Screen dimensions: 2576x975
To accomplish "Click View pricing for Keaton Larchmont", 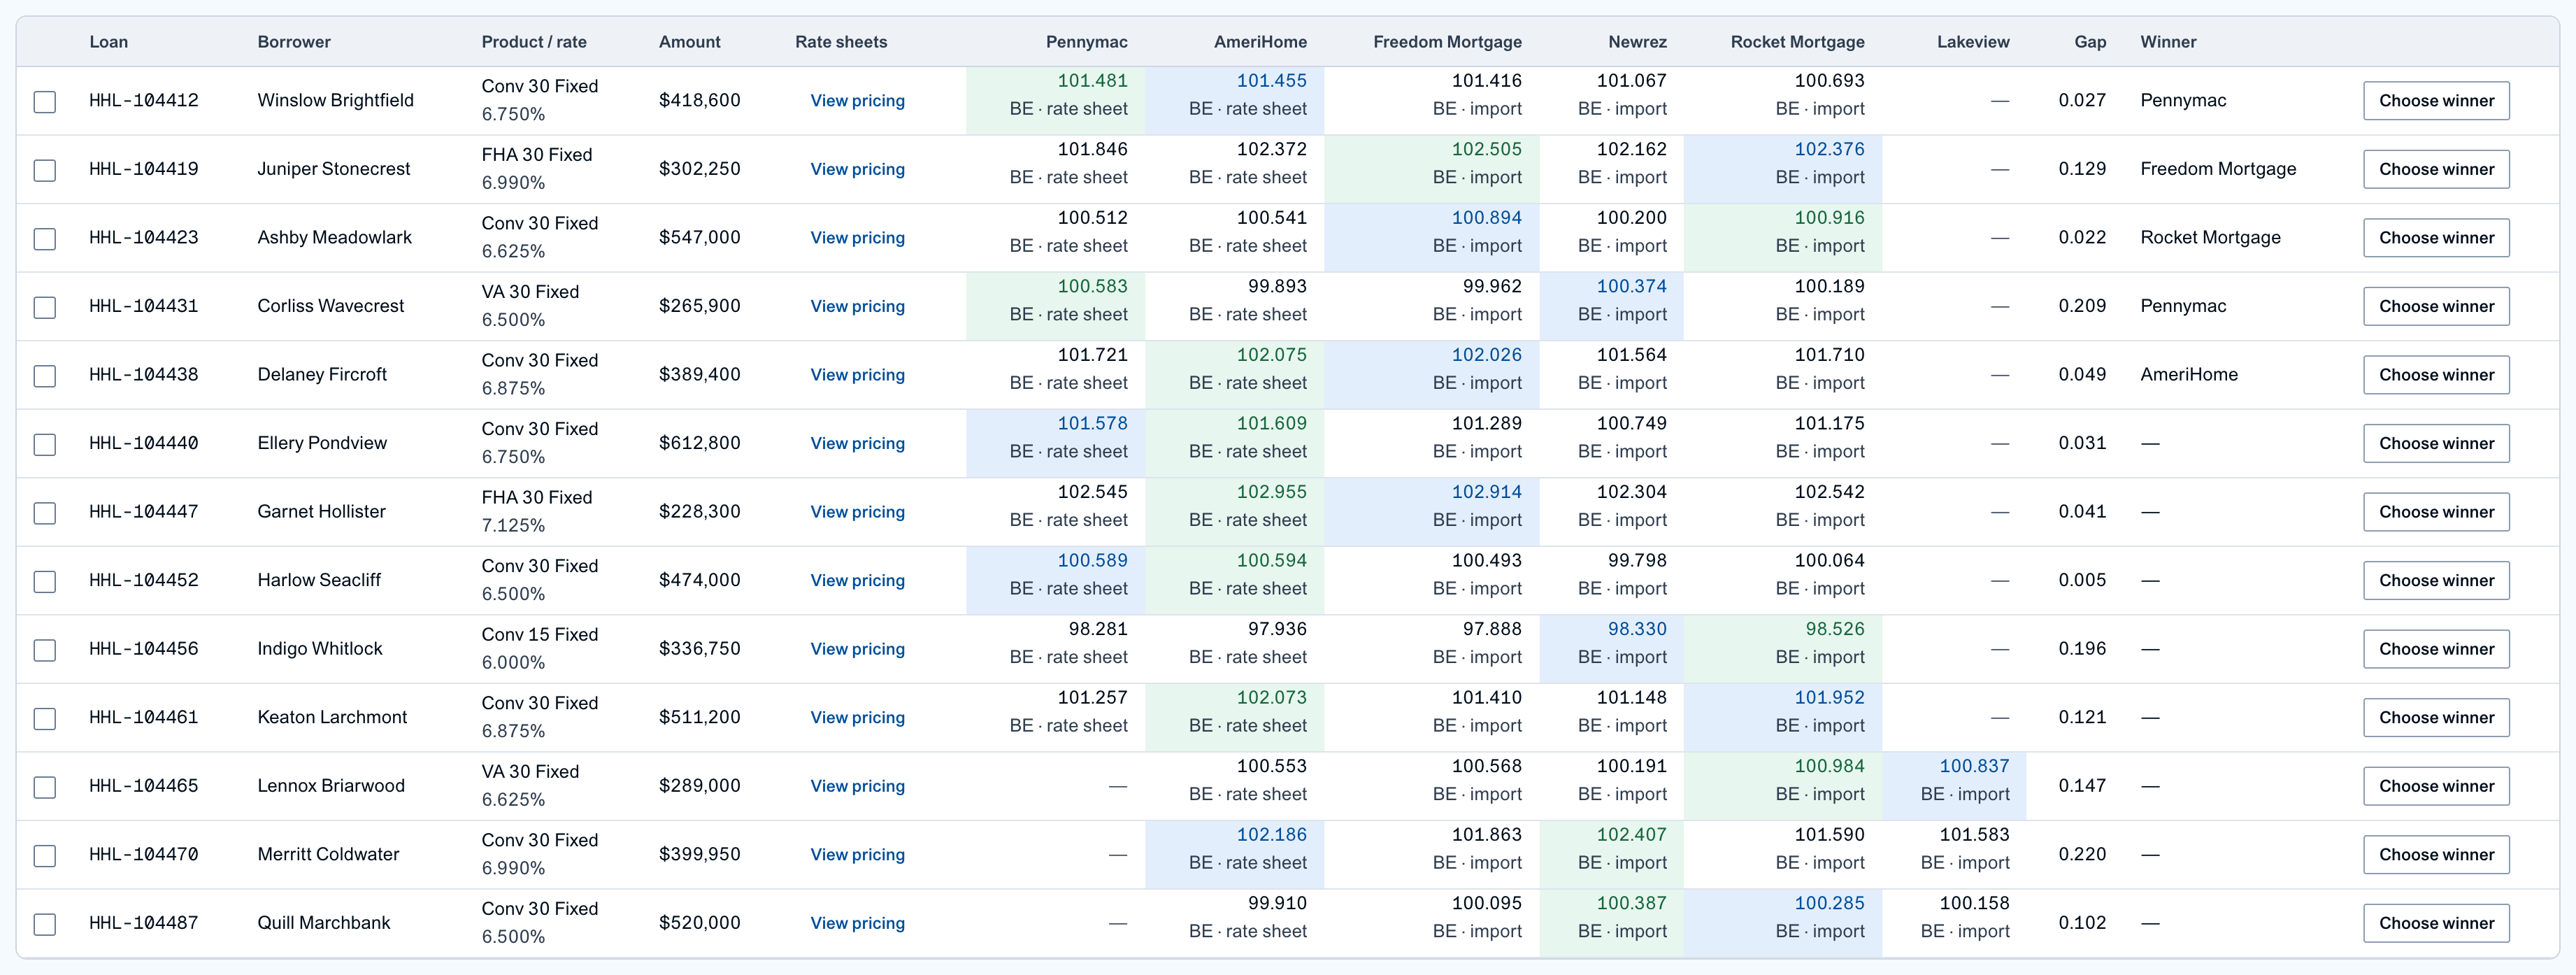I will tap(857, 718).
